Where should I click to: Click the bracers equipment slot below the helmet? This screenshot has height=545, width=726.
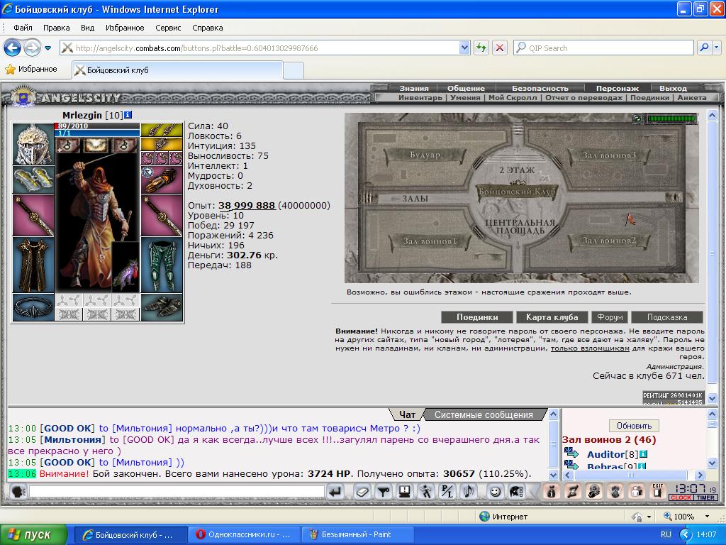click(x=33, y=180)
